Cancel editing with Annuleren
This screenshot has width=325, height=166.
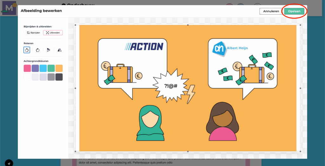click(x=271, y=11)
